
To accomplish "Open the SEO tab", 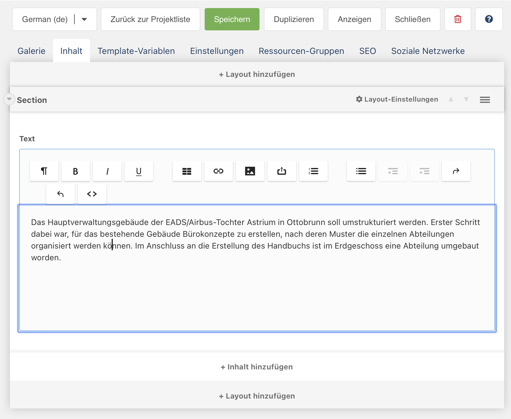I will (367, 51).
